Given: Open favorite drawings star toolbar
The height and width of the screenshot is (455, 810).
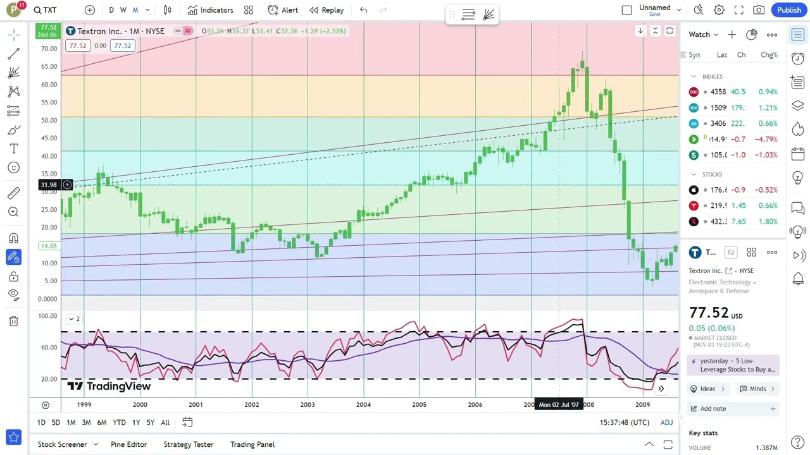Looking at the screenshot, I should tap(14, 437).
